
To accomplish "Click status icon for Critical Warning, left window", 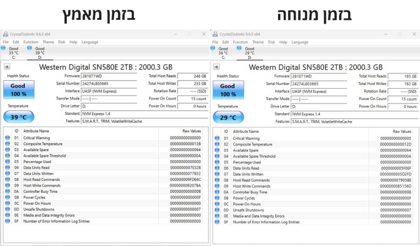I will [7, 138].
